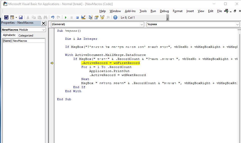Open the Add-Ins menu
The height and width of the screenshot is (143, 241).
(x=130, y=11)
